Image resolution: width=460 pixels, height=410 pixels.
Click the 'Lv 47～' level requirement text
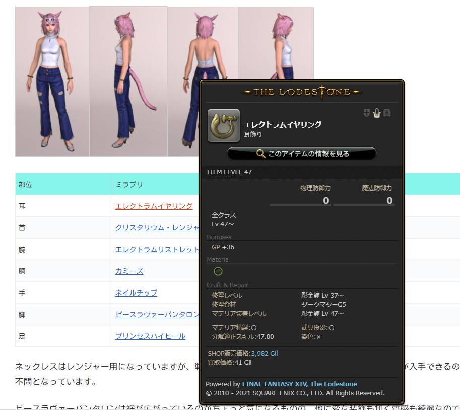coord(223,224)
